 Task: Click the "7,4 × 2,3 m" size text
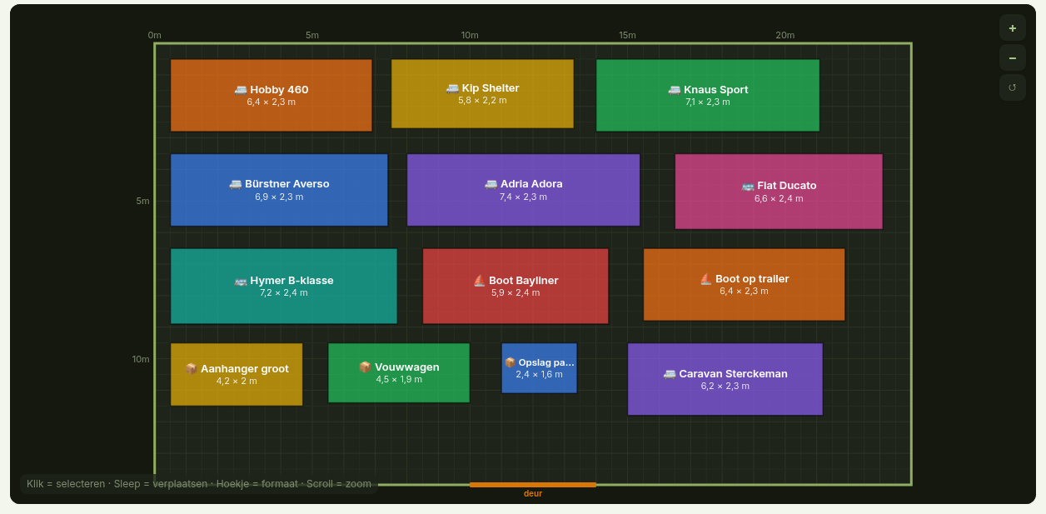coord(523,197)
